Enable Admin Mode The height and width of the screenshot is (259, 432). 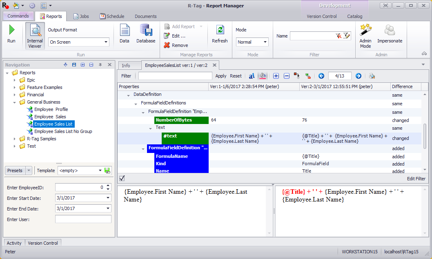tap(365, 36)
